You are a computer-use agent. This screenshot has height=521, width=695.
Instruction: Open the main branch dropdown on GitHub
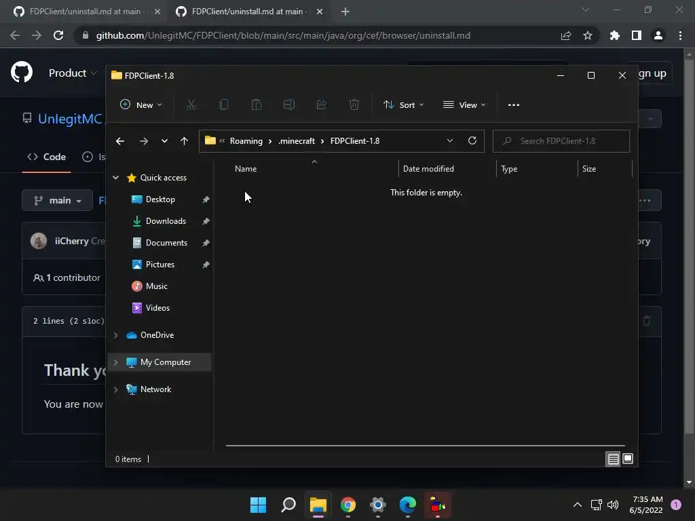(x=58, y=200)
